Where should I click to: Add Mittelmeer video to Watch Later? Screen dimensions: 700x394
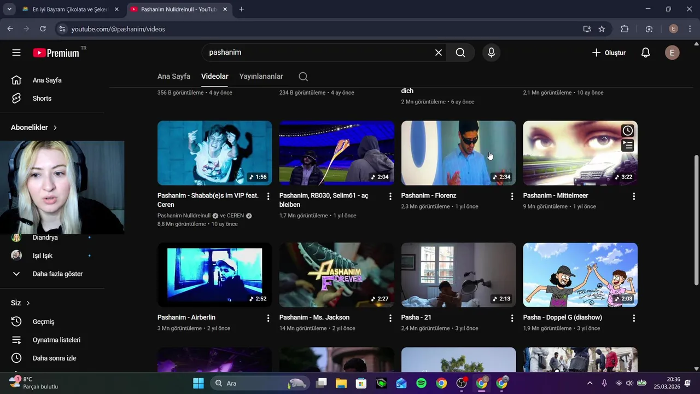tap(628, 130)
